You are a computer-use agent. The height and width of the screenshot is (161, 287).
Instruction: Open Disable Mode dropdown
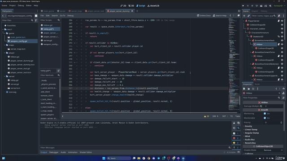point(273,150)
